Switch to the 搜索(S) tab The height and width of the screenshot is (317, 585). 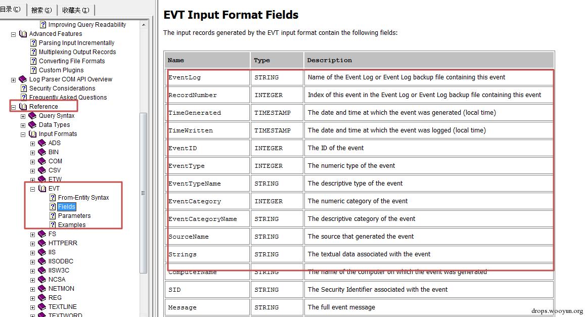(x=41, y=10)
